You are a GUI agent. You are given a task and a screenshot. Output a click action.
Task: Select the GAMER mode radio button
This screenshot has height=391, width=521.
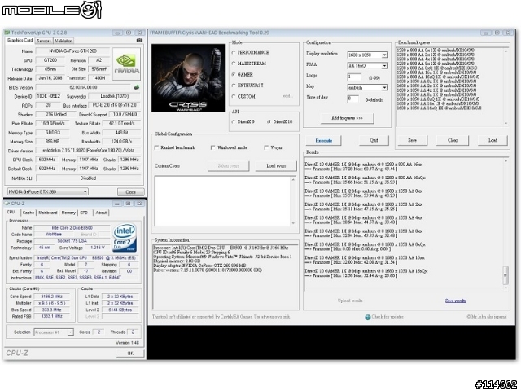point(234,74)
